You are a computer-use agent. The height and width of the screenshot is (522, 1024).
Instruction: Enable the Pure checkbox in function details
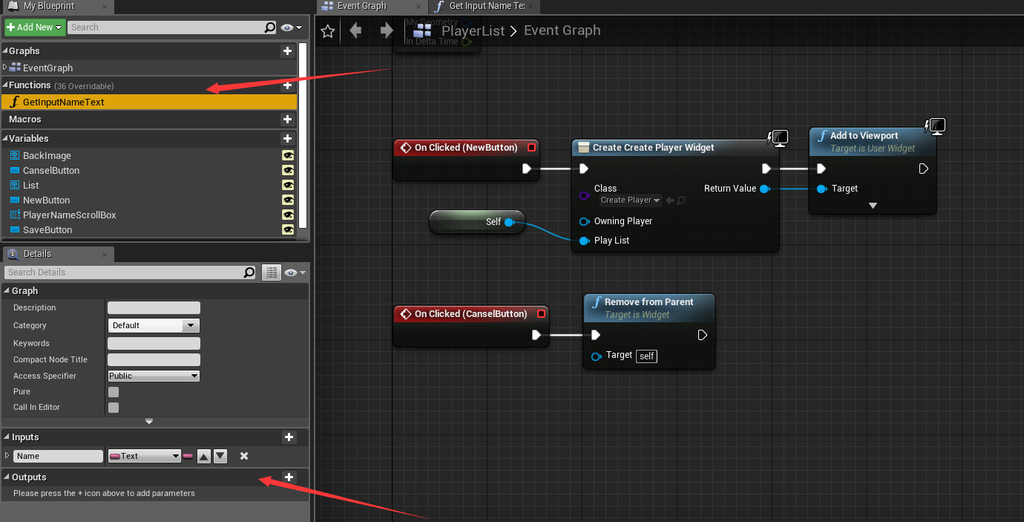(x=114, y=391)
